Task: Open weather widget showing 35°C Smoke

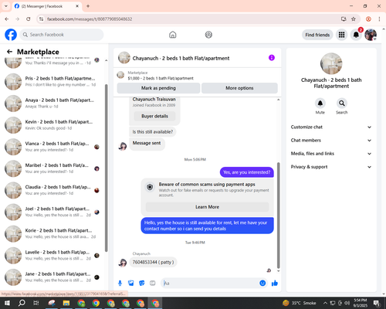Action: (x=300, y=303)
